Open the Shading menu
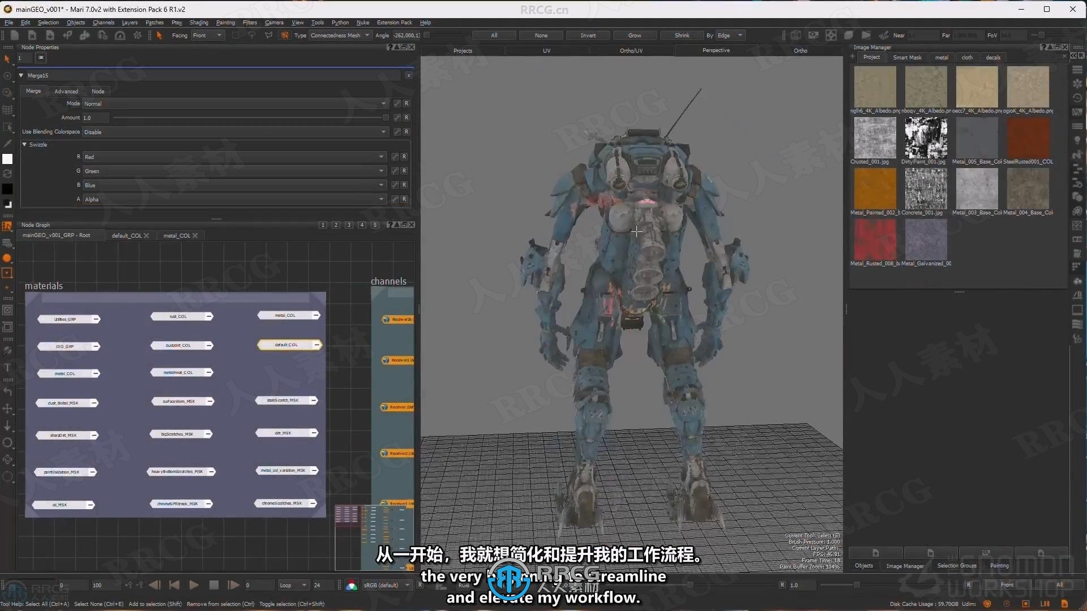Screen dimensions: 1087x611 point(199,23)
